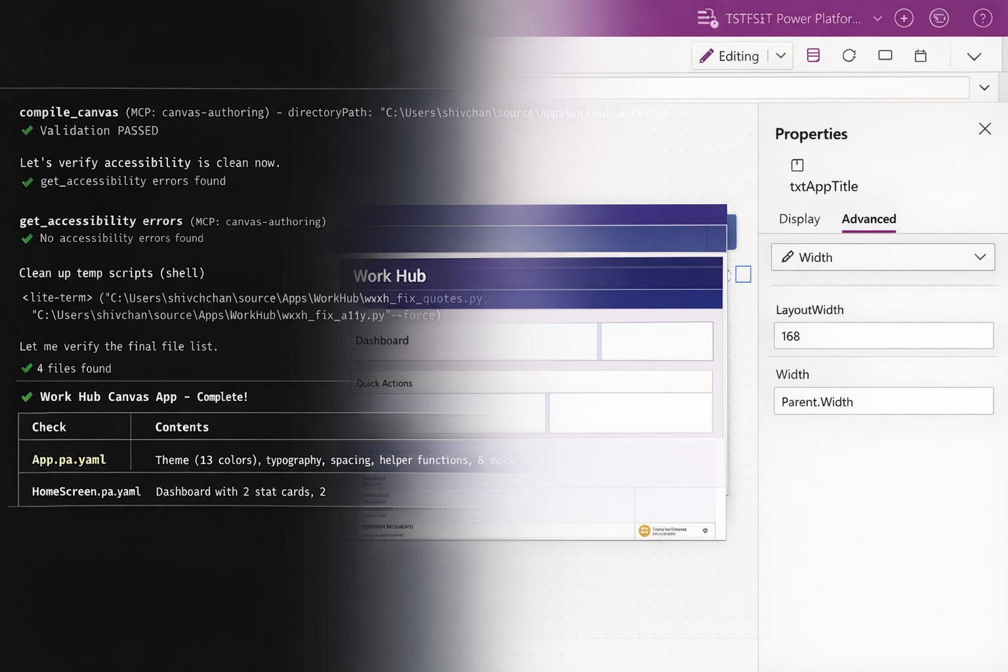
Task: Click the txtAppTitle label control icon
Action: coord(797,165)
